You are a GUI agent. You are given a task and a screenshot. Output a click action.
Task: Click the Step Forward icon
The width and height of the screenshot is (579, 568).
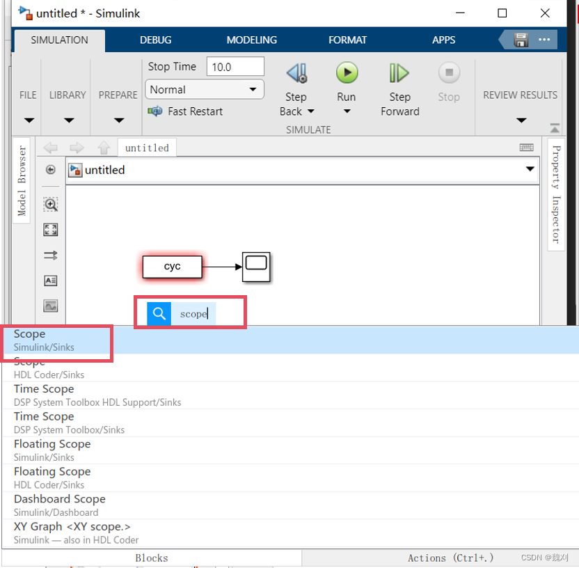coord(399,73)
